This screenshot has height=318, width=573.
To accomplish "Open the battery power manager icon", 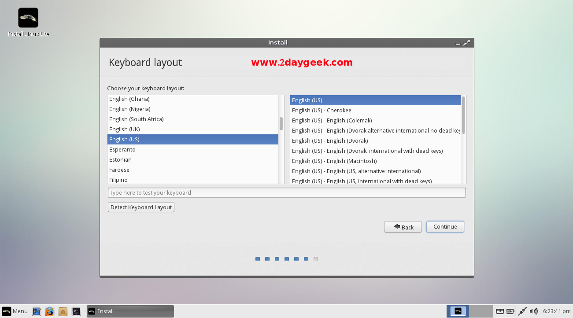I will tap(510, 311).
